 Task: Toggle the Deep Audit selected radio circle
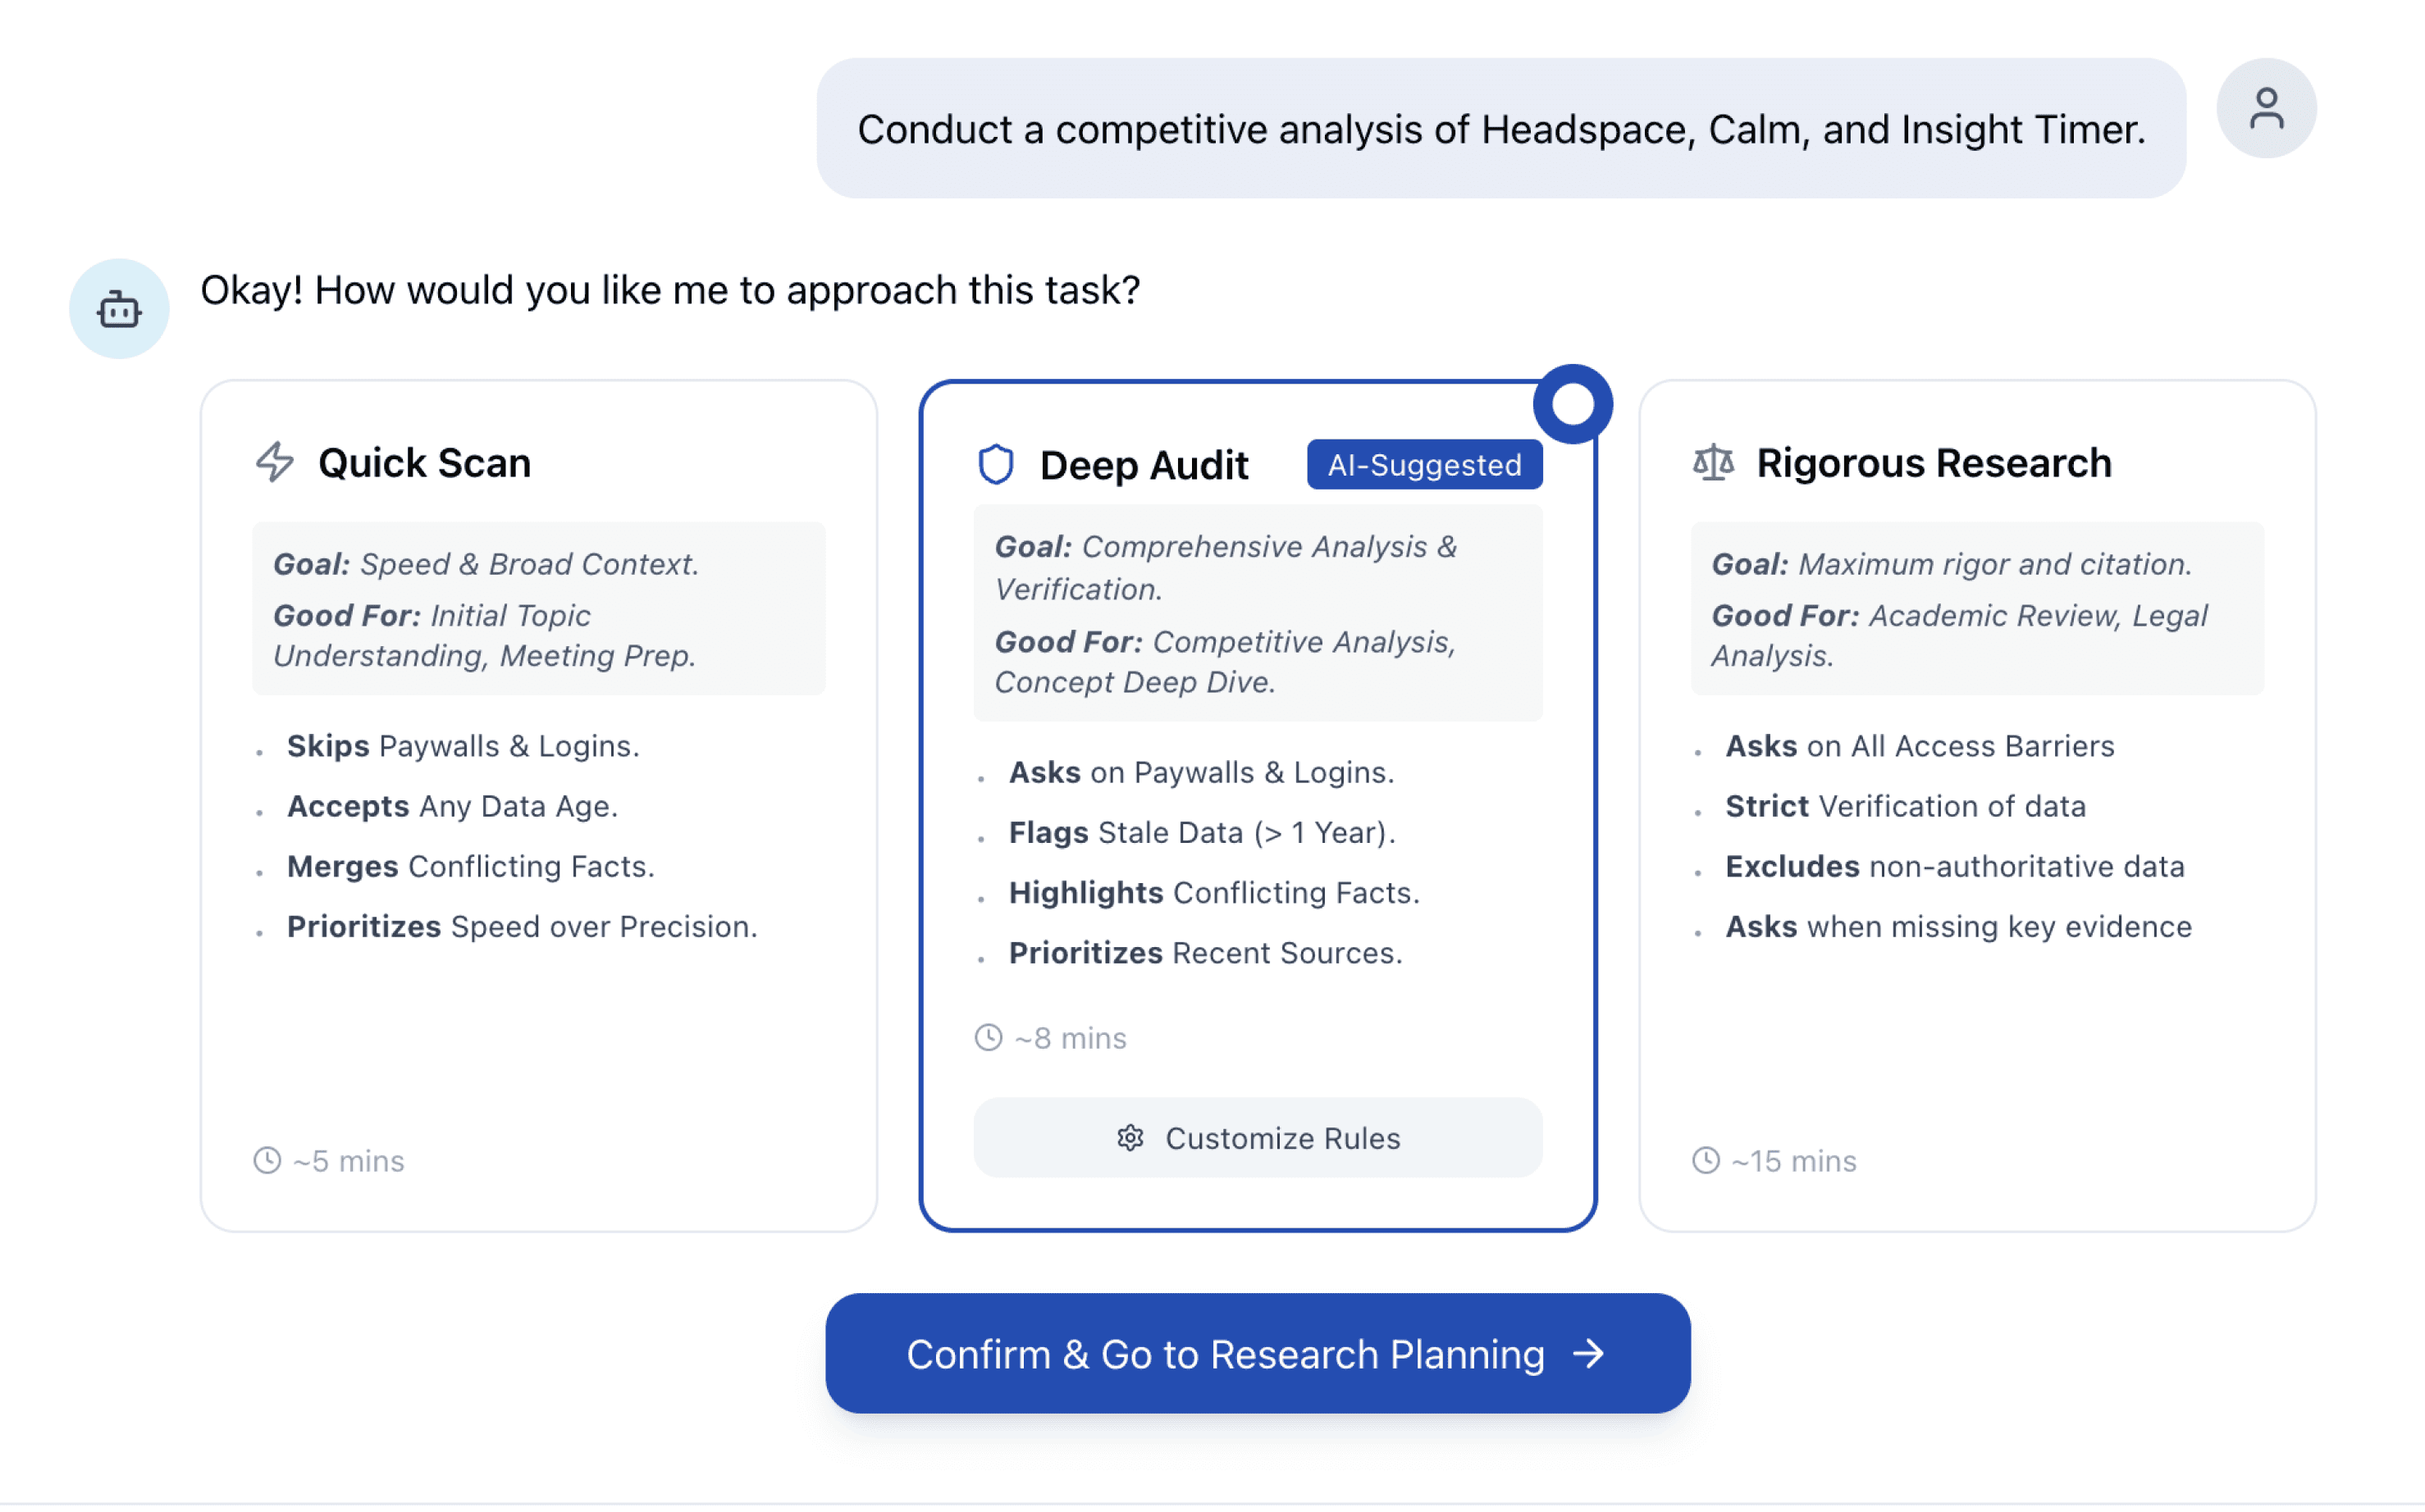1572,404
